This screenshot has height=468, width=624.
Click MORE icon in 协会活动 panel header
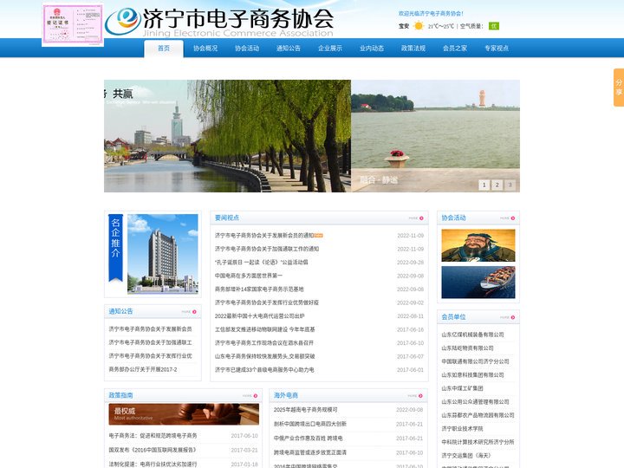(507, 218)
